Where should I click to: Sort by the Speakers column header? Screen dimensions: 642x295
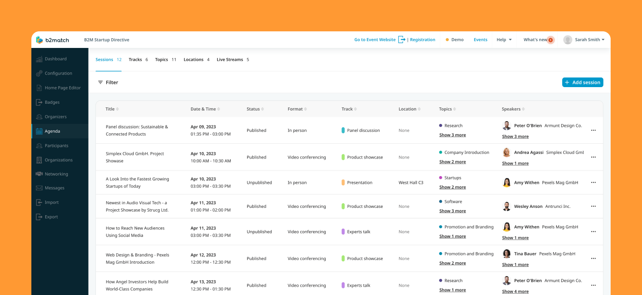click(x=513, y=109)
